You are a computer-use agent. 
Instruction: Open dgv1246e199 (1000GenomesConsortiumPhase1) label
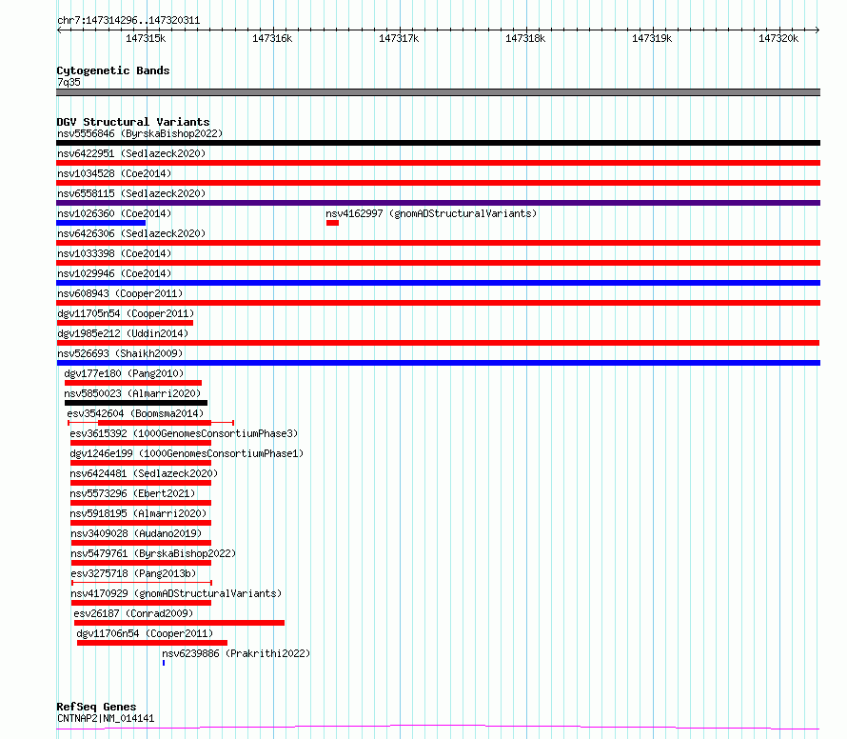(x=187, y=453)
